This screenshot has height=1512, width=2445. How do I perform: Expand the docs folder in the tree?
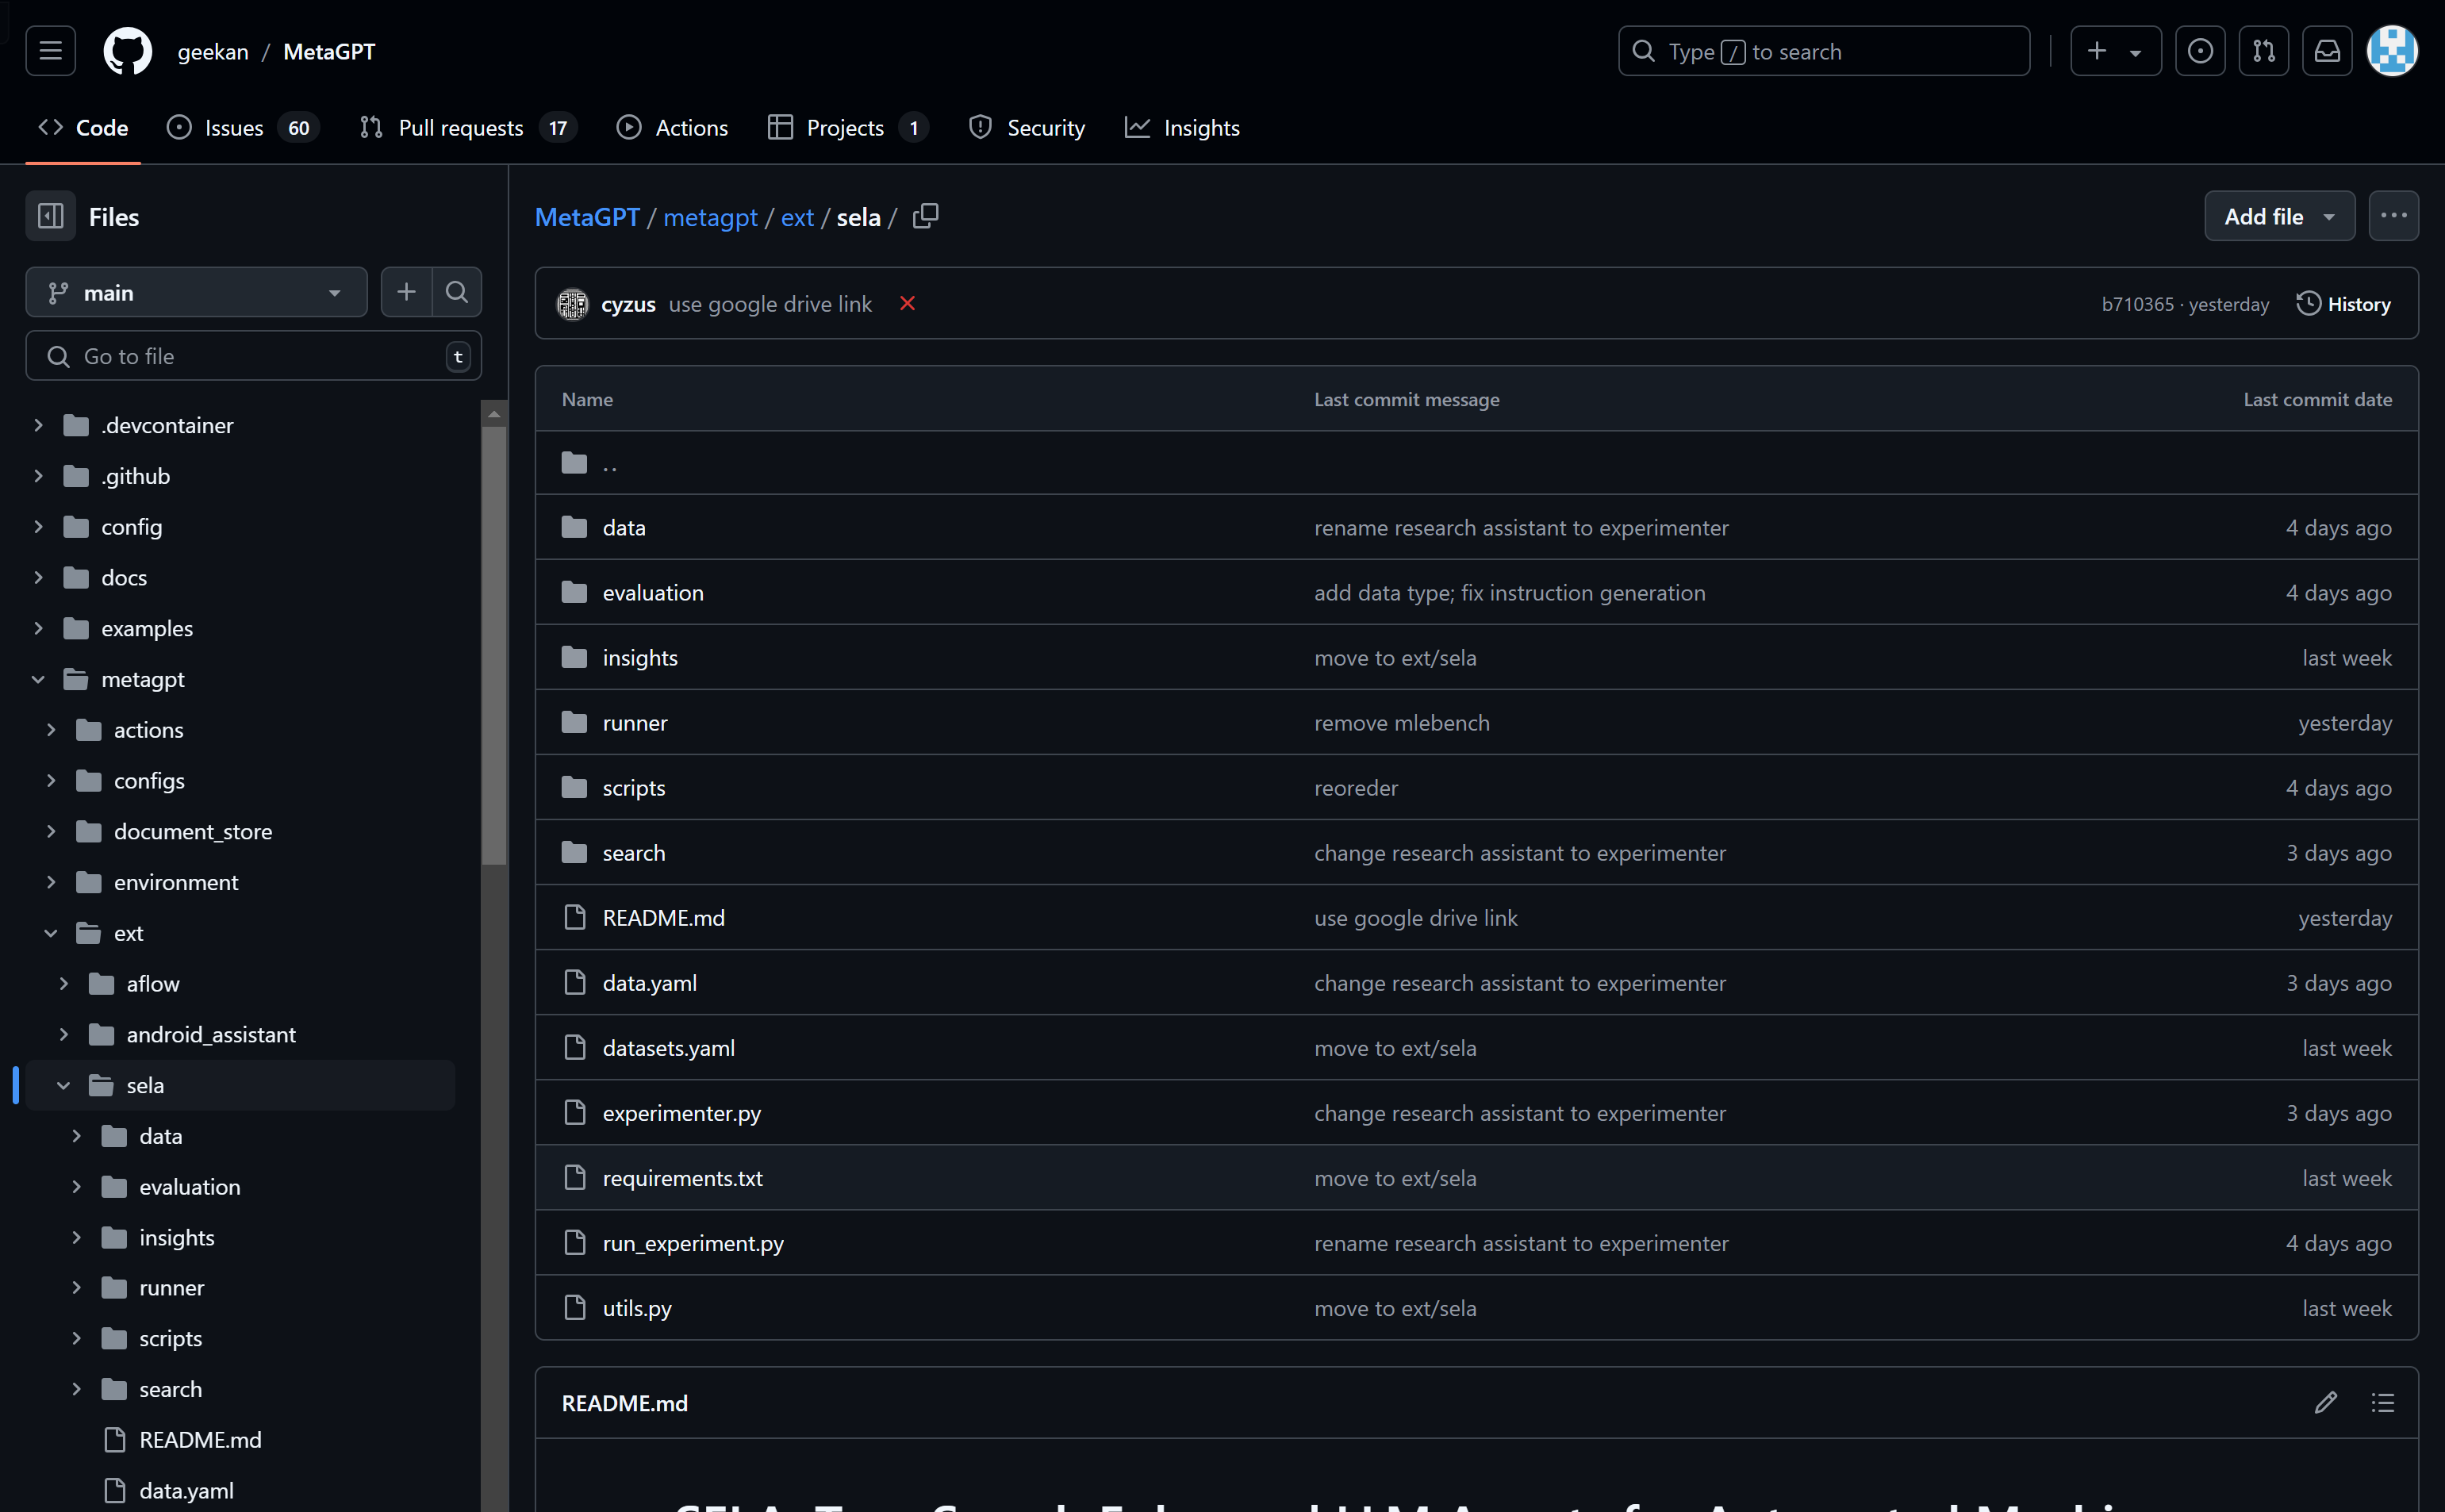tap(38, 577)
